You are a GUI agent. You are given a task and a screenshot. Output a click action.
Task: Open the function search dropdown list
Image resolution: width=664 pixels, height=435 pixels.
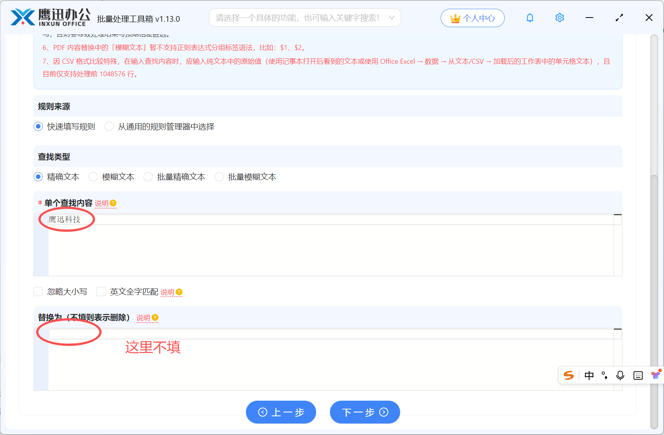tap(392, 18)
